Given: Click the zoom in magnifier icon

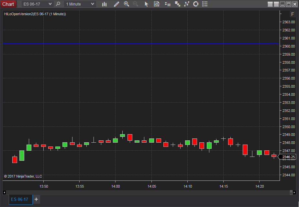Looking at the screenshot, I should click(127, 4).
